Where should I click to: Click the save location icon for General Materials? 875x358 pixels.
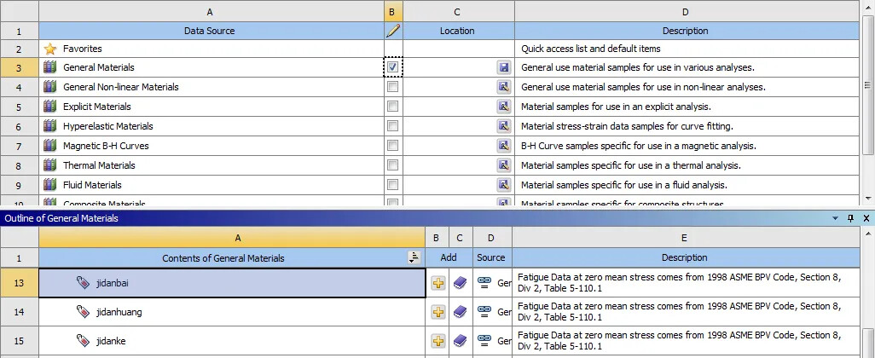point(503,67)
